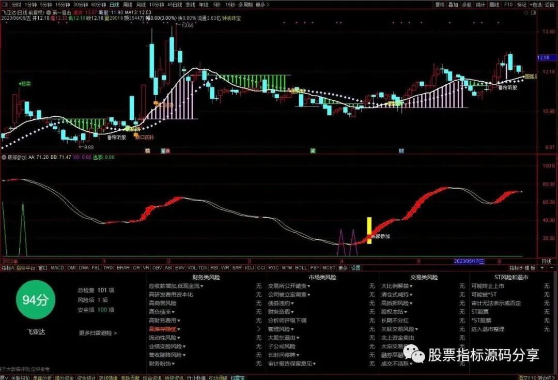Open 行业数据 bottom tab
Viewport: 558px width, 380px height.
point(196,377)
